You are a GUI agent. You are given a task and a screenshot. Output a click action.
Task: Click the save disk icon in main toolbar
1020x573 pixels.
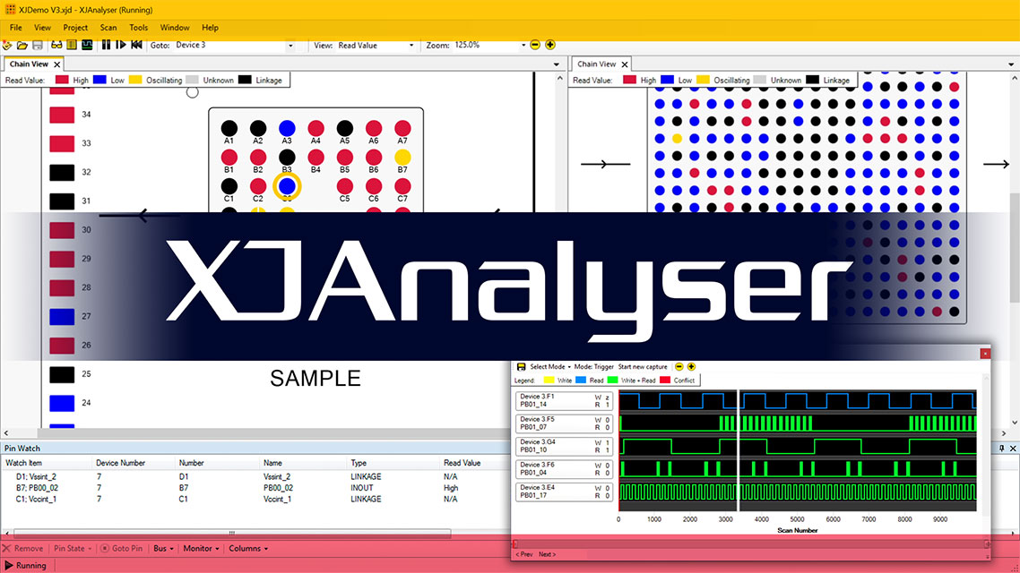[x=38, y=45]
